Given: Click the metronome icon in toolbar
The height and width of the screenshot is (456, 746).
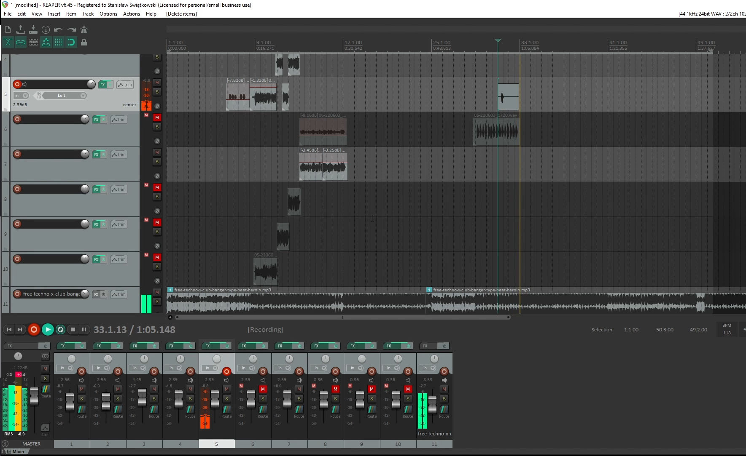Looking at the screenshot, I should (84, 29).
